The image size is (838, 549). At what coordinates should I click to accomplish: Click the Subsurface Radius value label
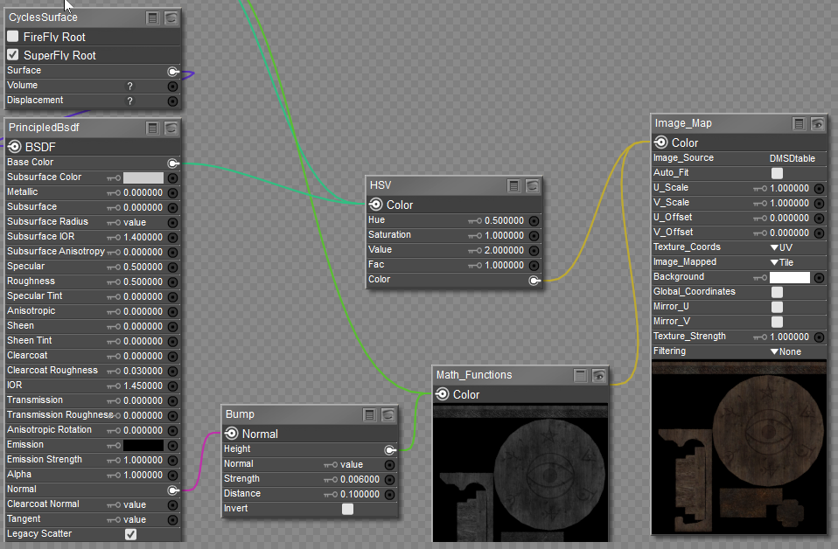pyautogui.click(x=135, y=222)
